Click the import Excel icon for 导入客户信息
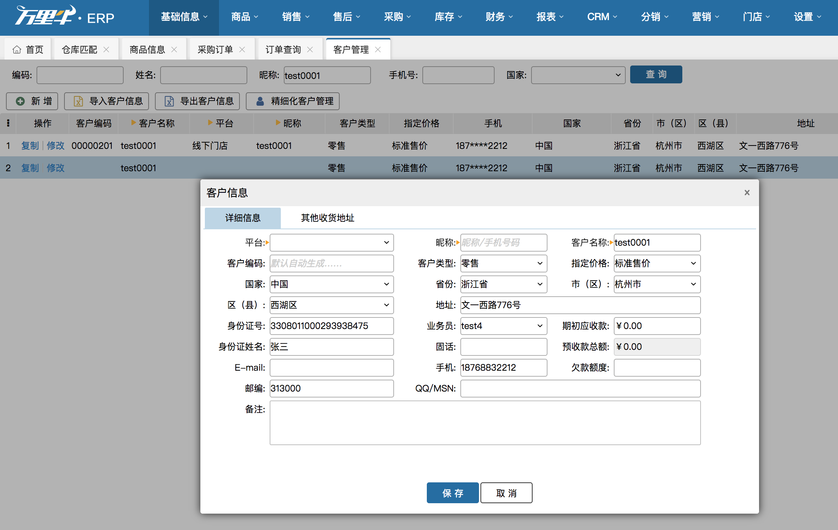Viewport: 838px width, 530px height. click(78, 101)
